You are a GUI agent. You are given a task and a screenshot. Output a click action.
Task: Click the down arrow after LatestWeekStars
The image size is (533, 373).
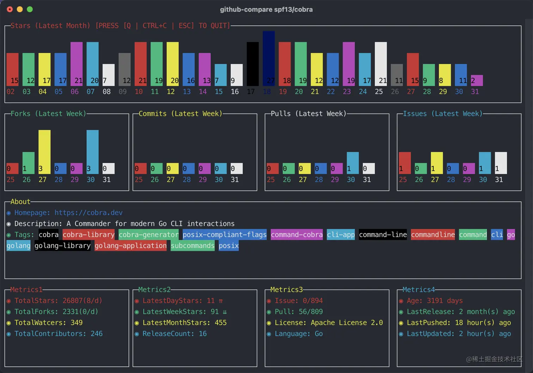225,312
